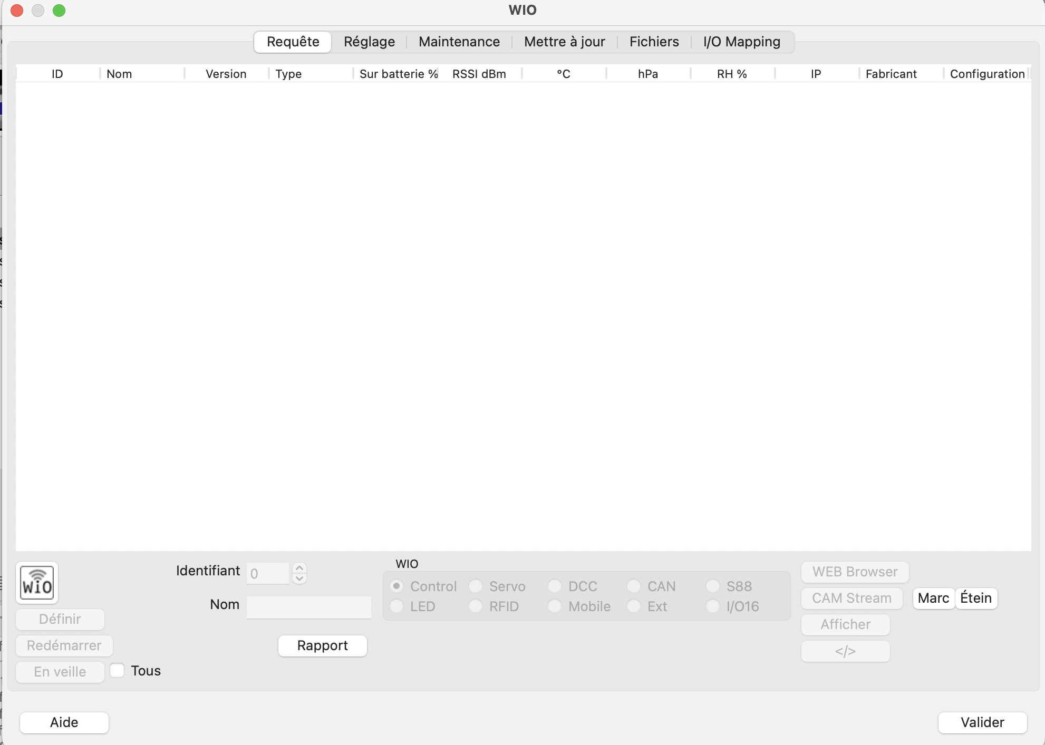Click the Étein power-off button
This screenshot has width=1045, height=745.
pyautogui.click(x=976, y=598)
